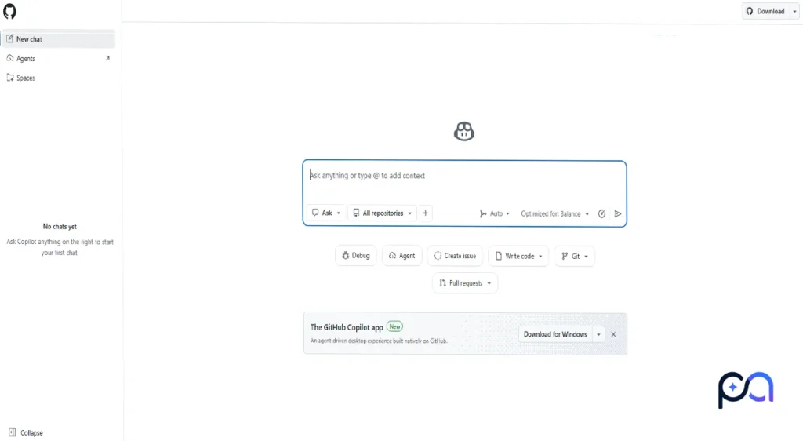The image size is (803, 441).
Task: Click Download for Windows button
Action: click(555, 334)
